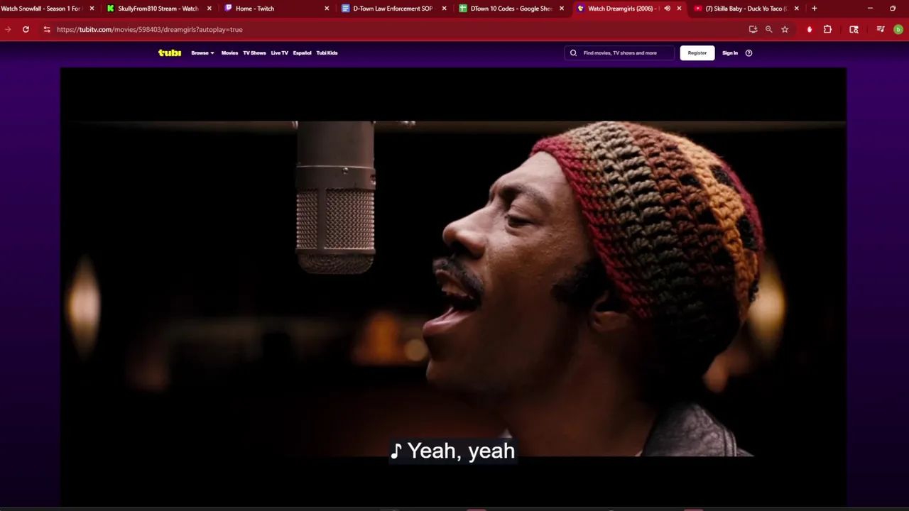Switch to DTown 10 Codes Google Sheets tab

click(510, 9)
